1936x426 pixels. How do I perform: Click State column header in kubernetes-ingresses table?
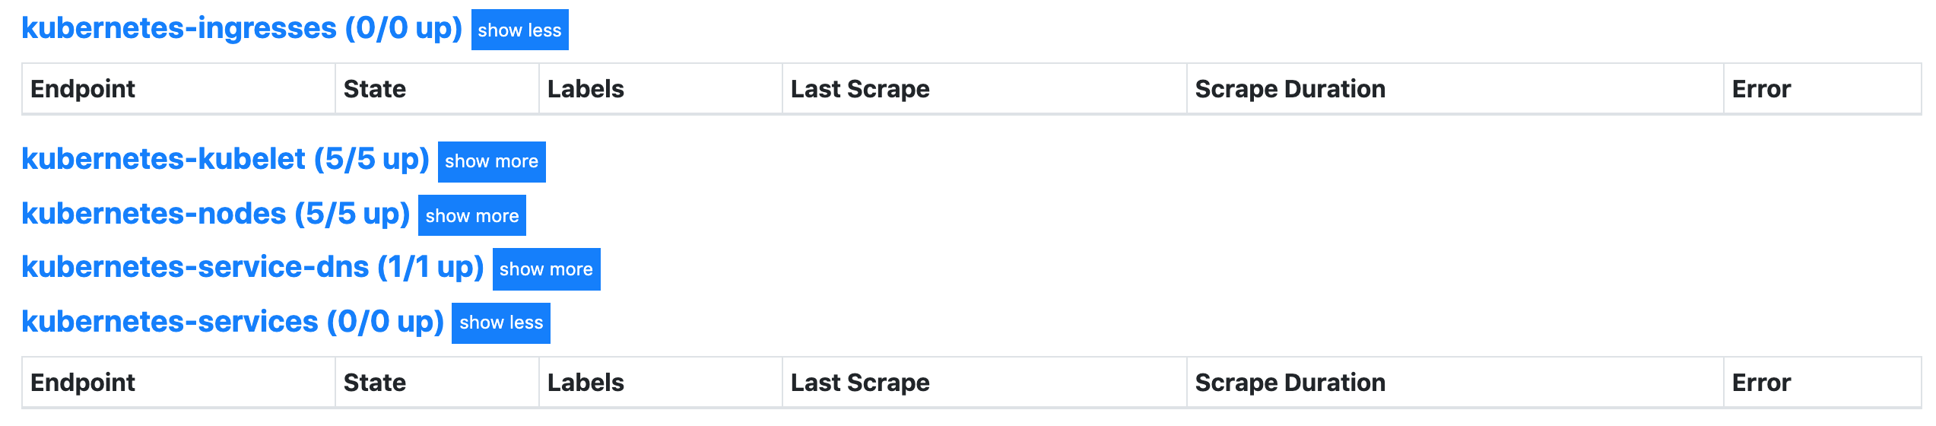pyautogui.click(x=375, y=89)
